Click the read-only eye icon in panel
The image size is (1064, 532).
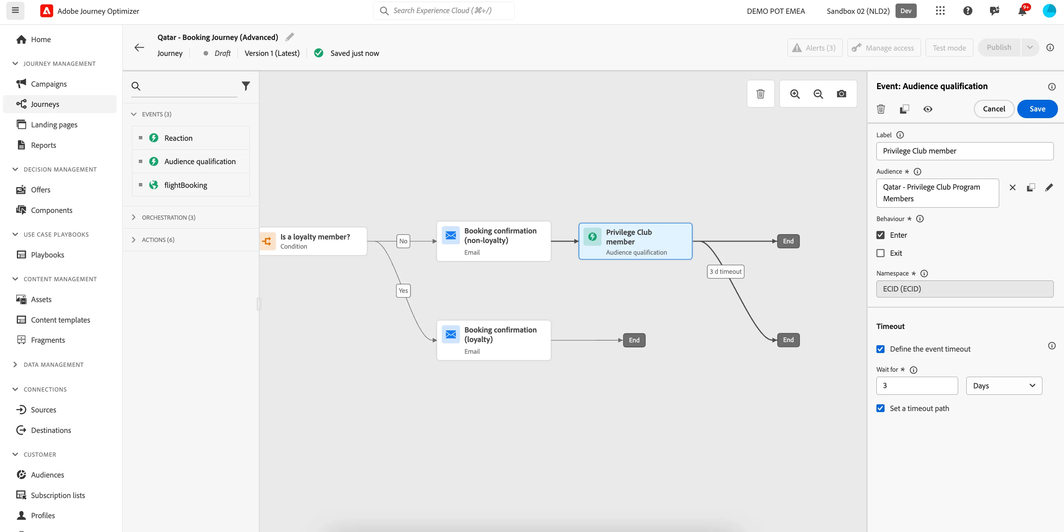[x=928, y=109]
